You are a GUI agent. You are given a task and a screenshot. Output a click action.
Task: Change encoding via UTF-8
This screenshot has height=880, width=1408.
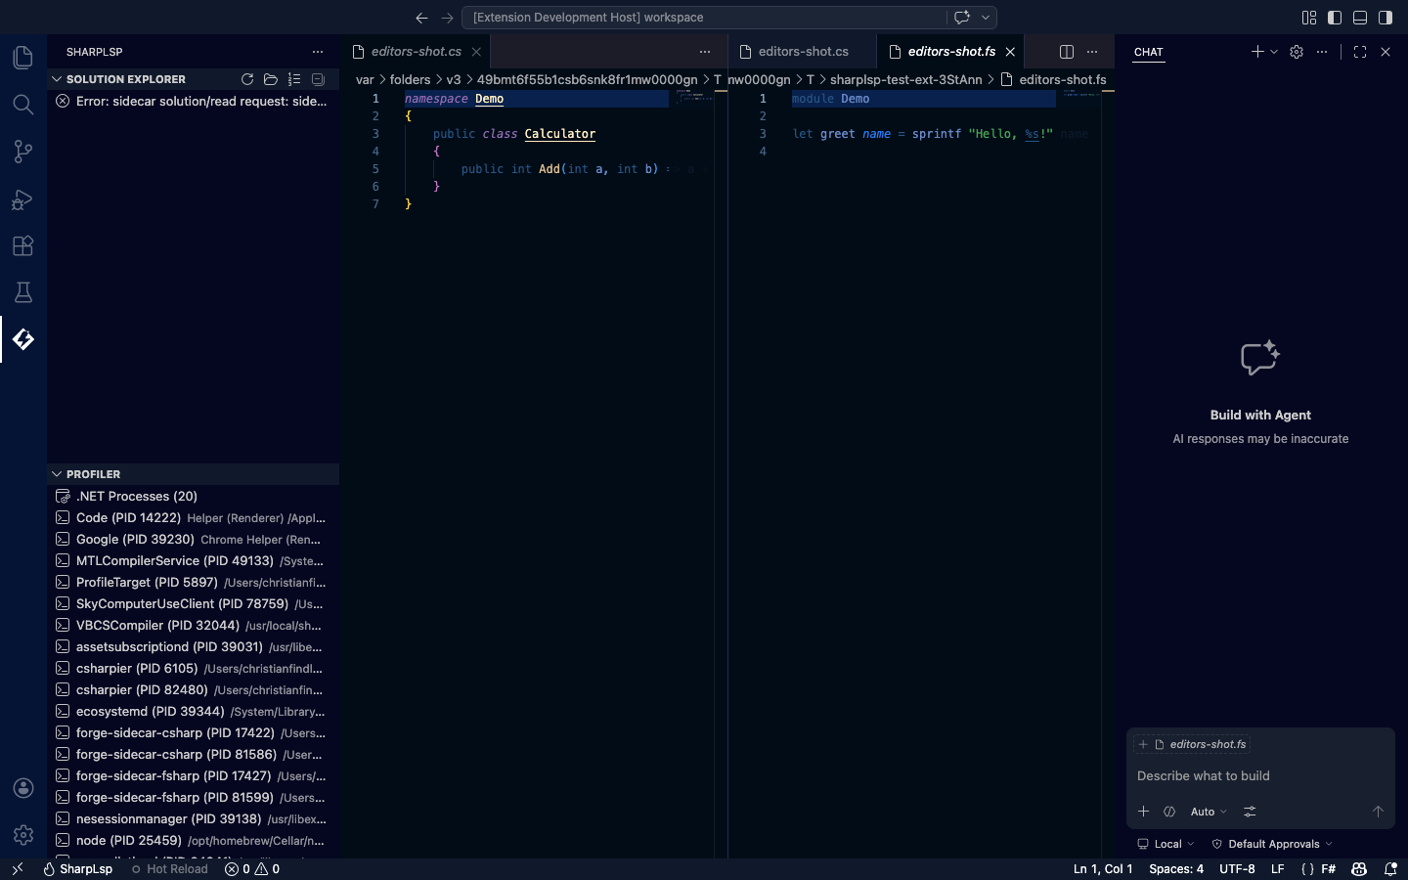(1237, 869)
